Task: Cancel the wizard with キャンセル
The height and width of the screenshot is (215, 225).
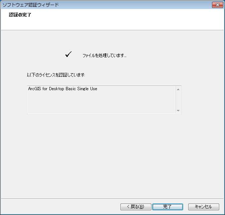Action: pos(203,207)
